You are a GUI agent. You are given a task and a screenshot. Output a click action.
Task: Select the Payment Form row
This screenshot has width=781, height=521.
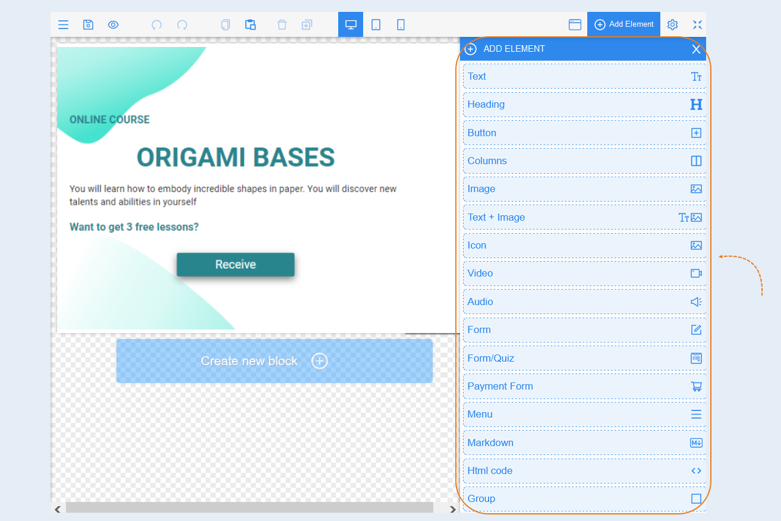coord(584,386)
